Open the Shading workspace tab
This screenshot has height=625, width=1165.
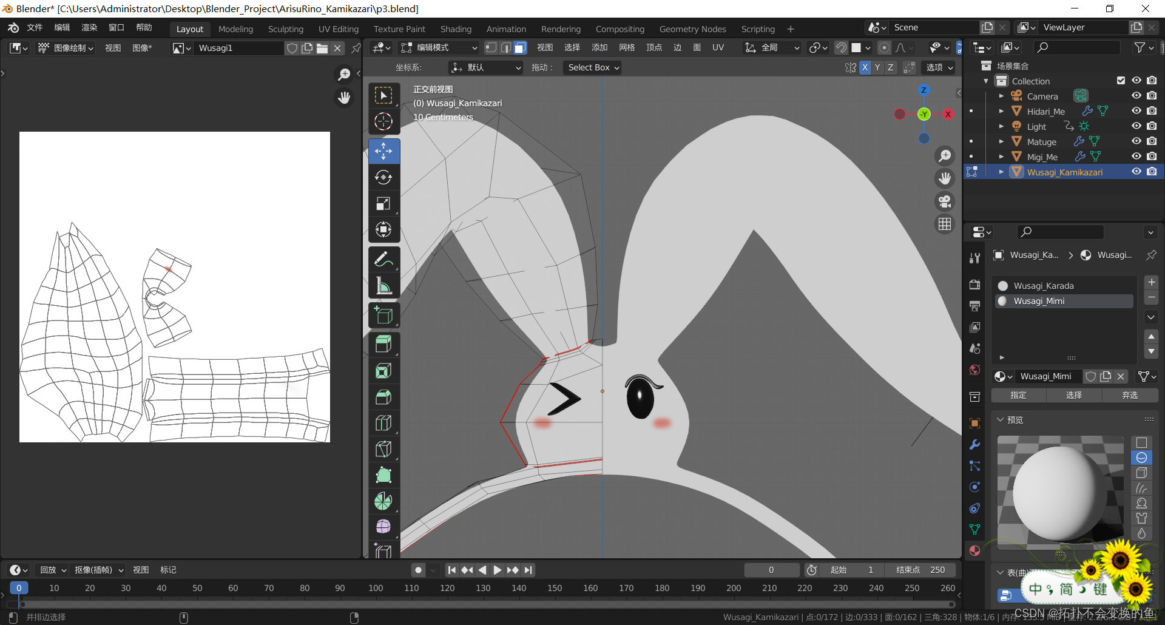click(x=456, y=29)
